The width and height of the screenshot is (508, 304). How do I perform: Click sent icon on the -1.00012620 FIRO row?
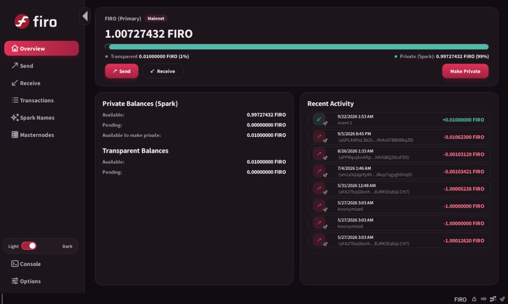319,240
